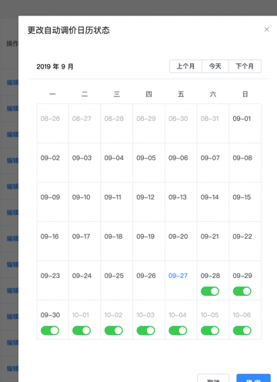Choose the 09-20 calendar cell

point(181,241)
